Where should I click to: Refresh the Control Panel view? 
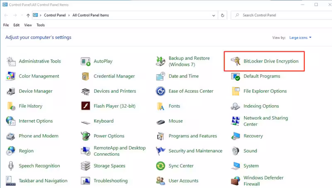pyautogui.click(x=222, y=15)
